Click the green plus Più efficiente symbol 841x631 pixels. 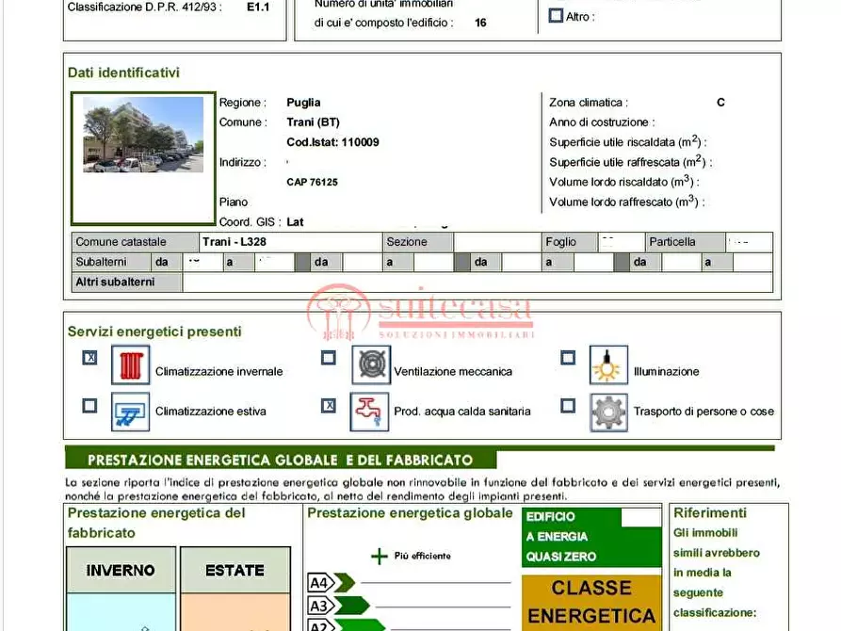pyautogui.click(x=380, y=555)
